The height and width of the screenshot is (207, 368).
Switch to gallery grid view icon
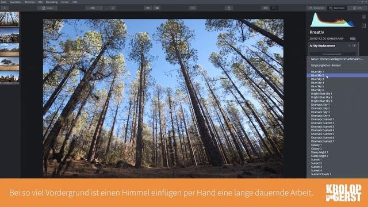click(x=265, y=8)
